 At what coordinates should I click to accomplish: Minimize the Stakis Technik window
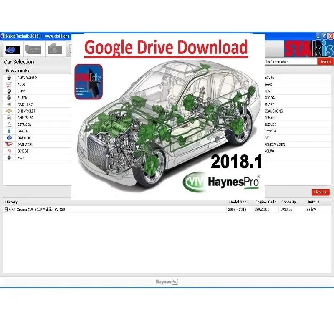pyautogui.click(x=318, y=36)
